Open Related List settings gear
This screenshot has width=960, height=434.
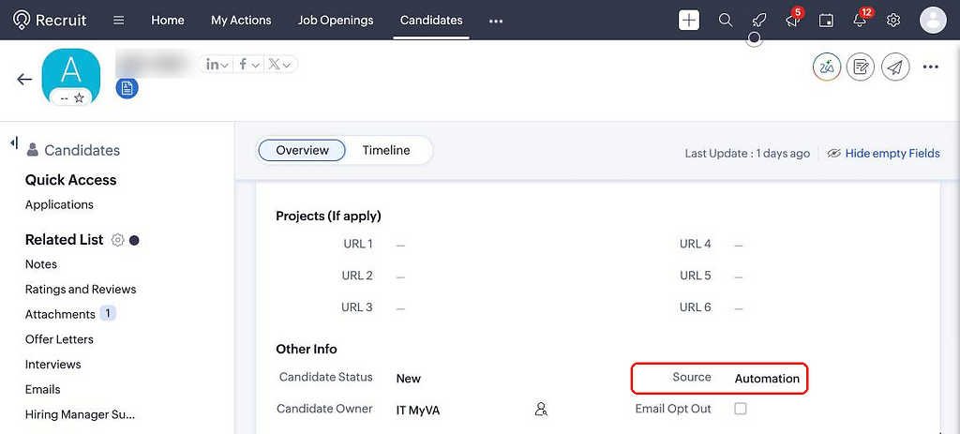coord(117,240)
